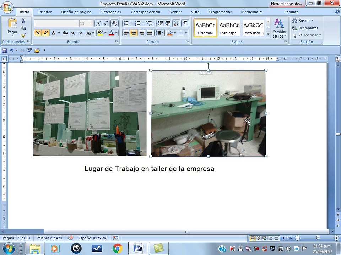Toggle underline (S) formatting
Screen dimensions: 341x255
[53, 33]
